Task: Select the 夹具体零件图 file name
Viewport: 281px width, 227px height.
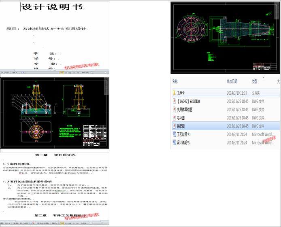Action: [184, 110]
